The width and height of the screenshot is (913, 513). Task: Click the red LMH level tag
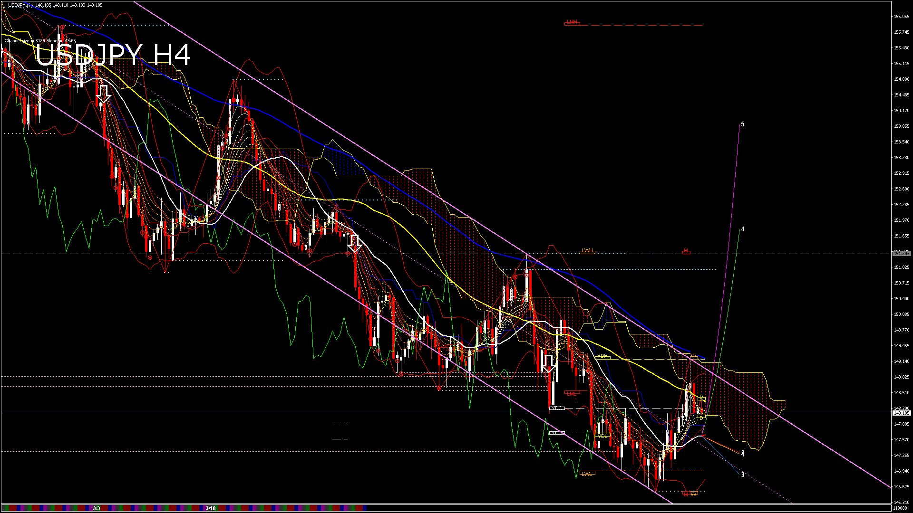coord(572,22)
